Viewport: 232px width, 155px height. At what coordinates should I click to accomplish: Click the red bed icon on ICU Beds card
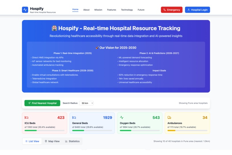coord(26,117)
